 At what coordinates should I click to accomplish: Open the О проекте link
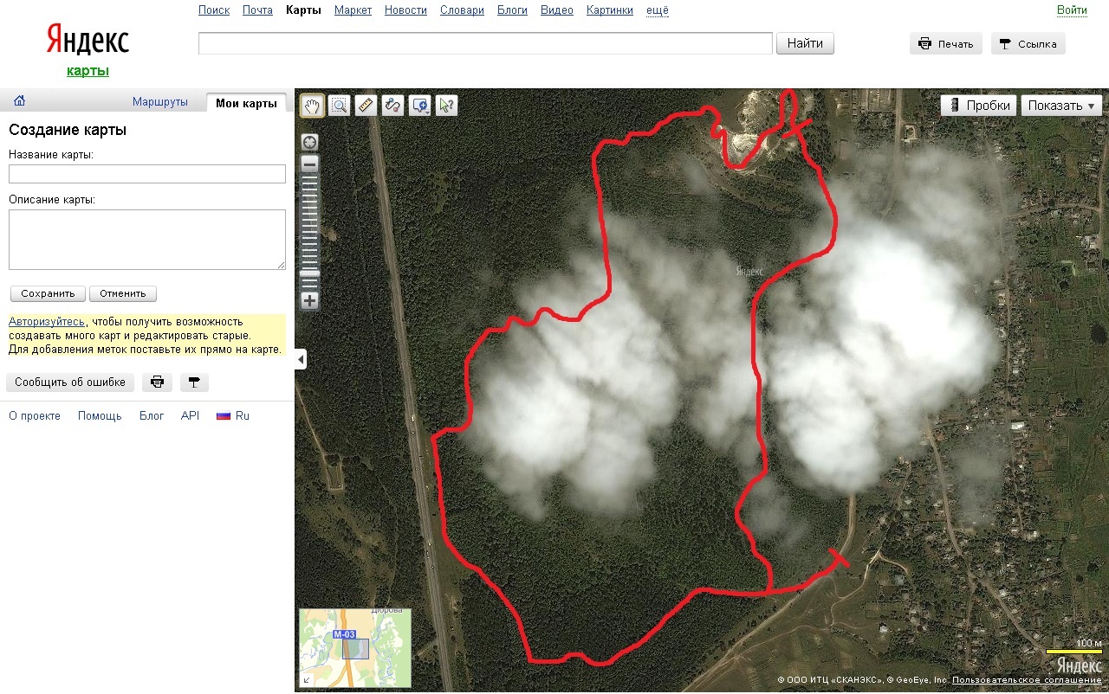click(x=35, y=415)
